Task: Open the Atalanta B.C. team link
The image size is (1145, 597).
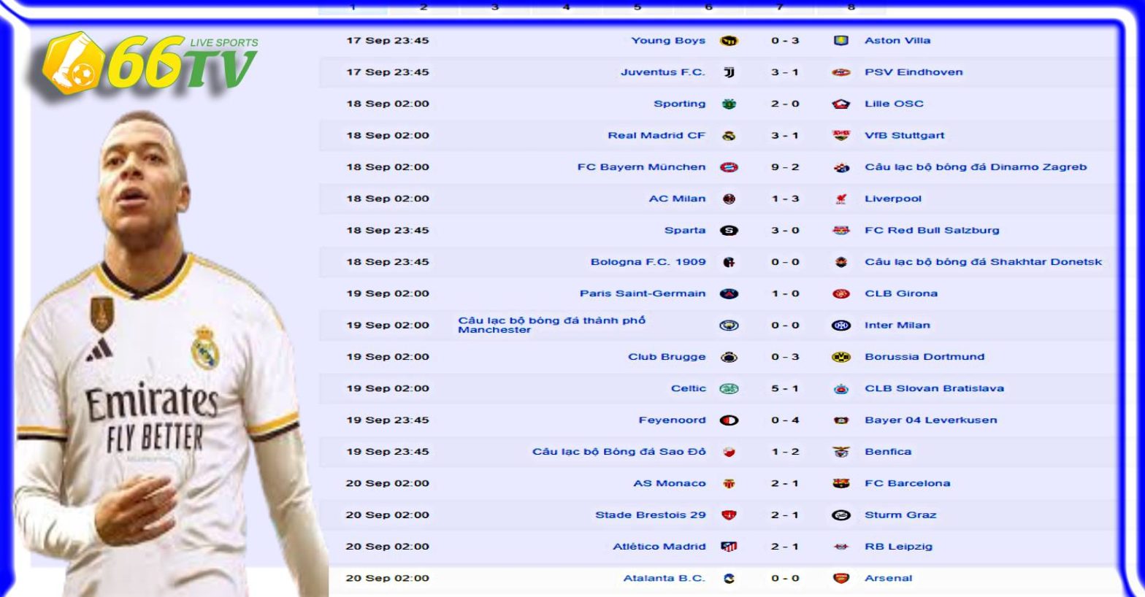Action: 665,578
